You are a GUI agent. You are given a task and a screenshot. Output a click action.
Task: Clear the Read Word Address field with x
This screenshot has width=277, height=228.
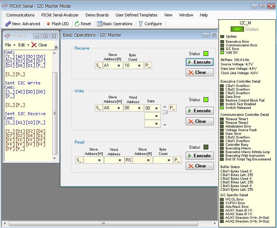120,160
